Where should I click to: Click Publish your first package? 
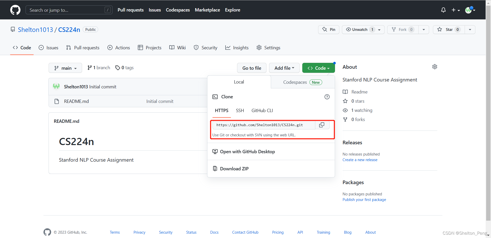point(364,200)
